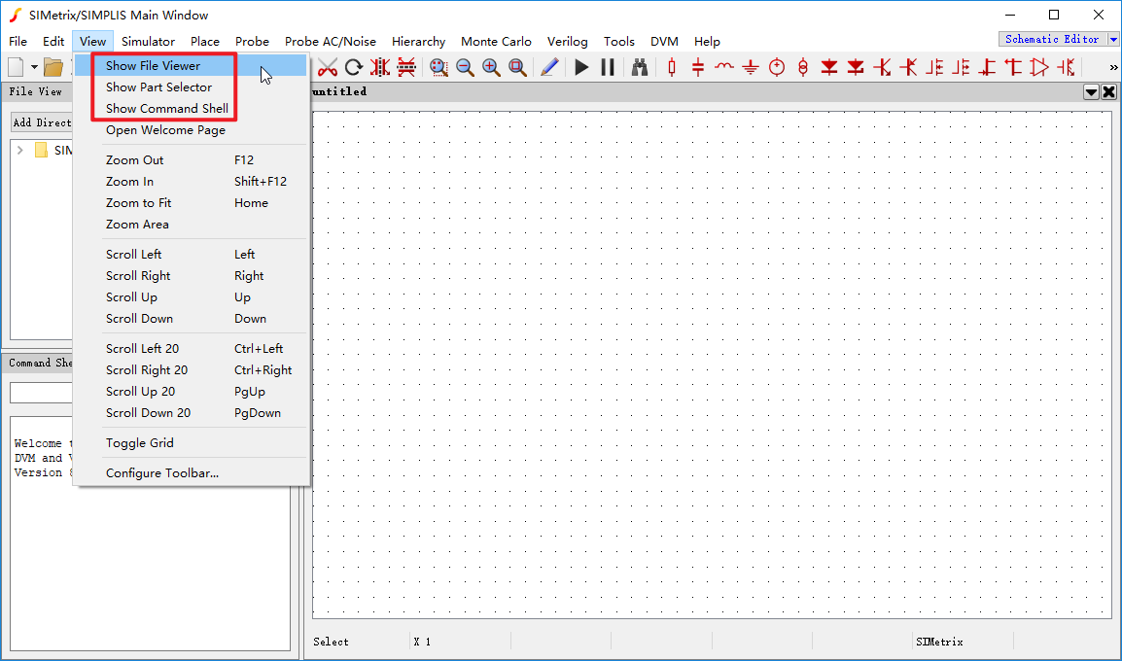Run the simulation with Play icon
This screenshot has height=661, width=1122.
tap(581, 67)
